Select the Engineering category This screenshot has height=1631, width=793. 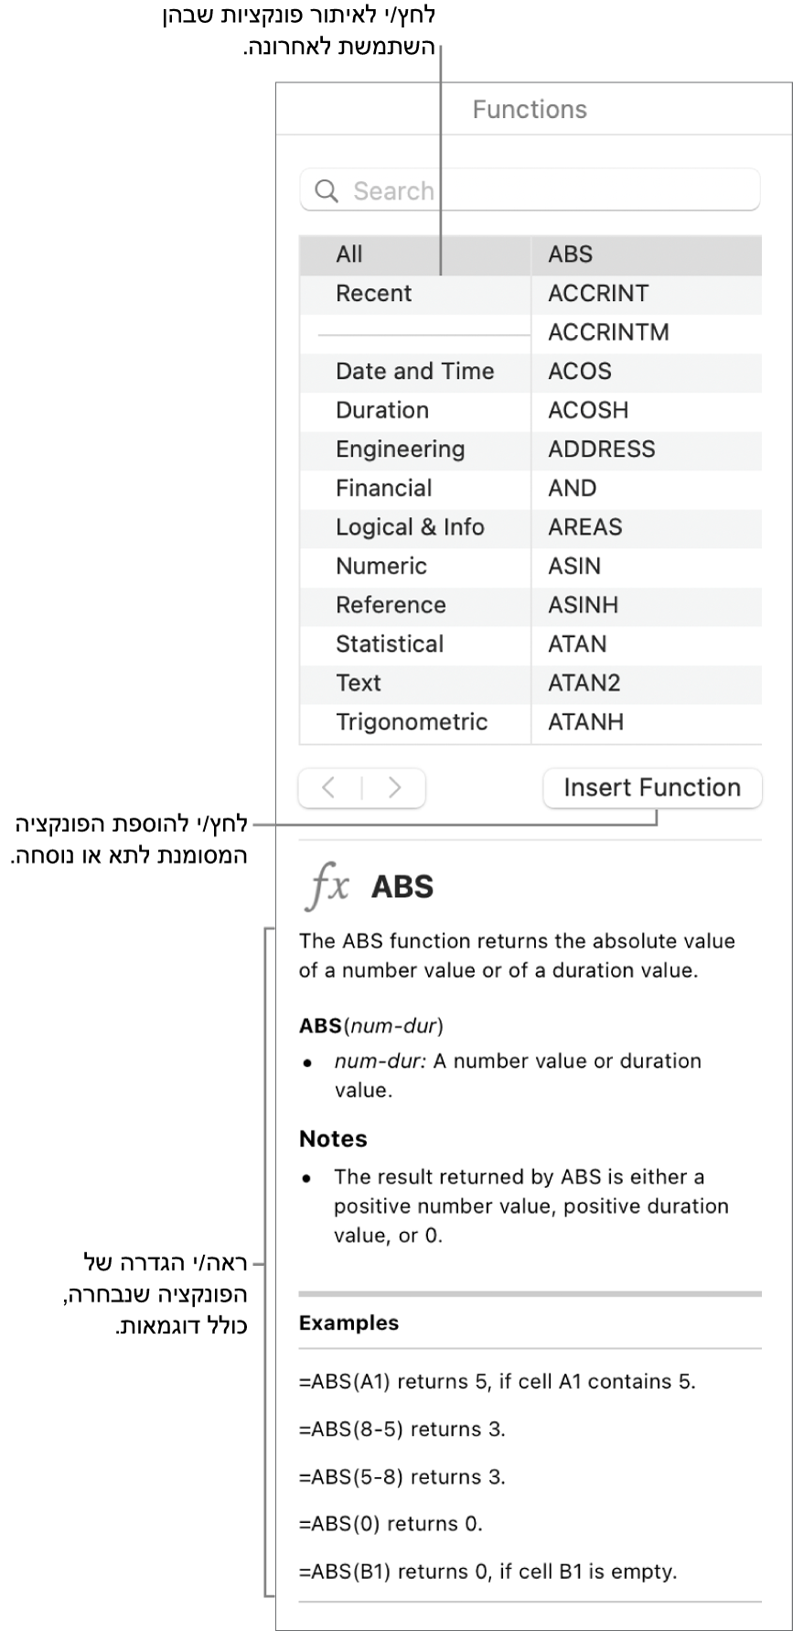click(400, 448)
